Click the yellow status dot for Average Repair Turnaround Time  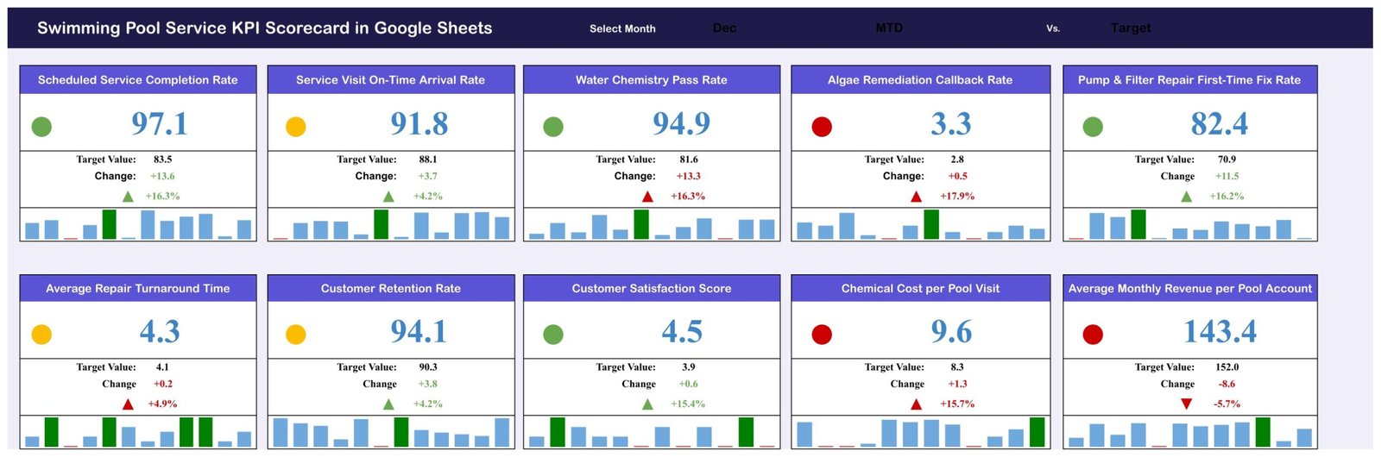click(41, 335)
